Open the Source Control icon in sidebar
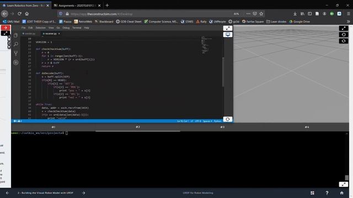Viewport: 353px width, 198px height. click(16, 53)
